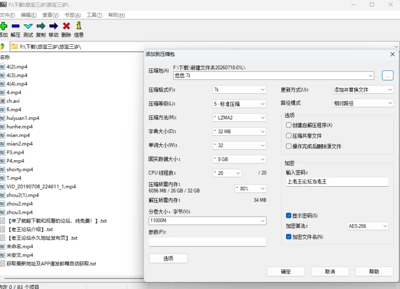This screenshot has width=400, height=289.
Task: Select file icon of shorty.mp4
Action: [x=2, y=169]
